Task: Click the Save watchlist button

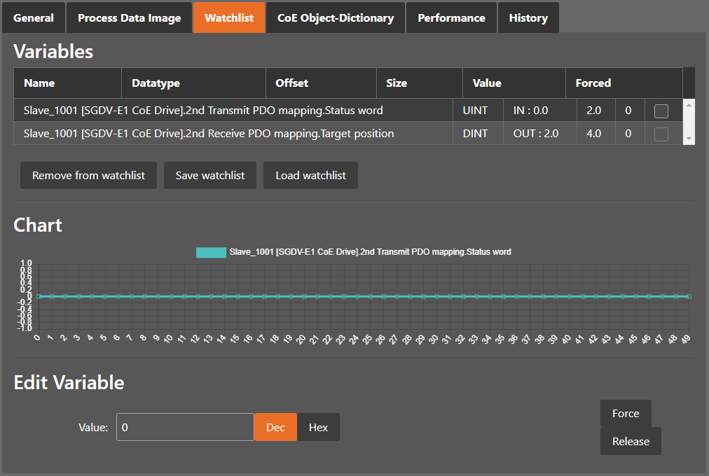Action: (x=209, y=175)
